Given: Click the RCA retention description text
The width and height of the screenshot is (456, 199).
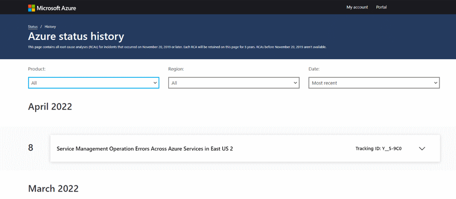Looking at the screenshot, I should coord(177,47).
